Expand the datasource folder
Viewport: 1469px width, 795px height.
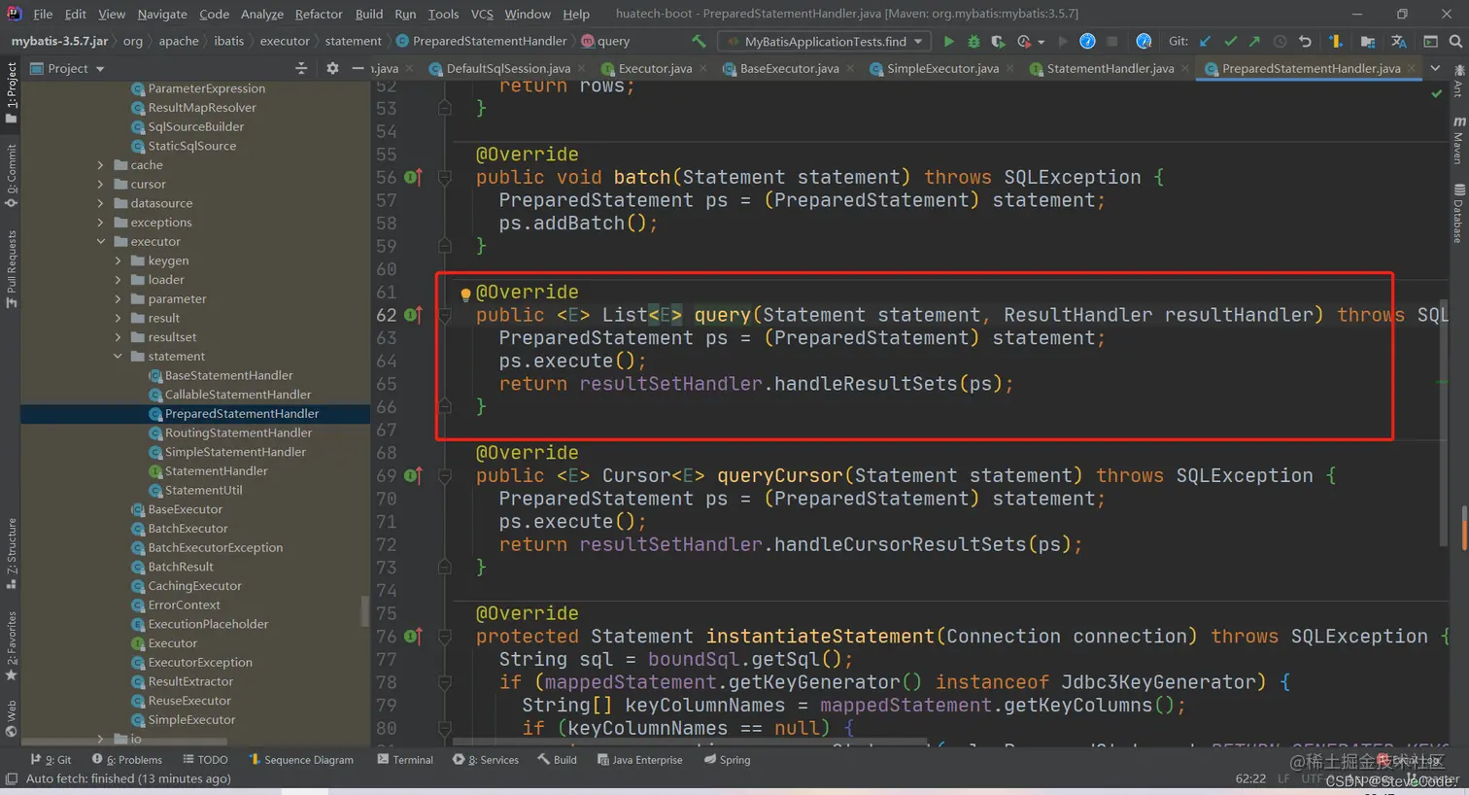click(x=100, y=203)
